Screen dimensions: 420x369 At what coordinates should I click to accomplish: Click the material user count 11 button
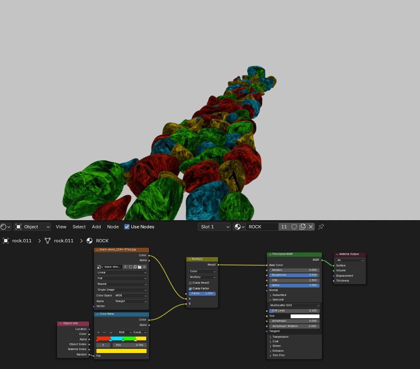(x=284, y=227)
